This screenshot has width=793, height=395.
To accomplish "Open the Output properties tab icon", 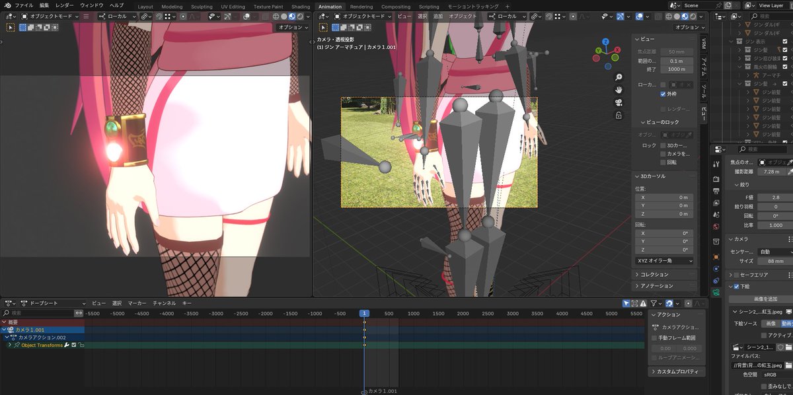I will [x=716, y=191].
